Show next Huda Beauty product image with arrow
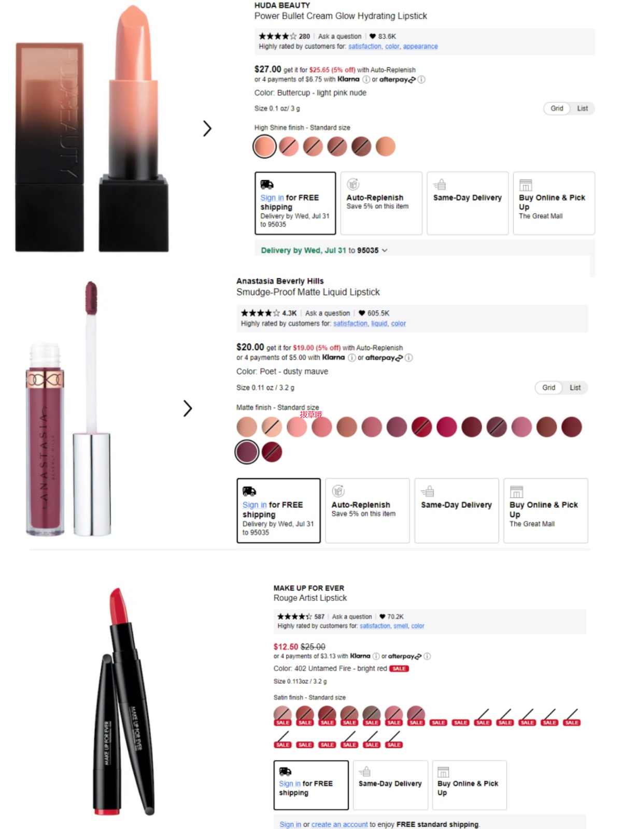The width and height of the screenshot is (622, 829). tap(207, 128)
